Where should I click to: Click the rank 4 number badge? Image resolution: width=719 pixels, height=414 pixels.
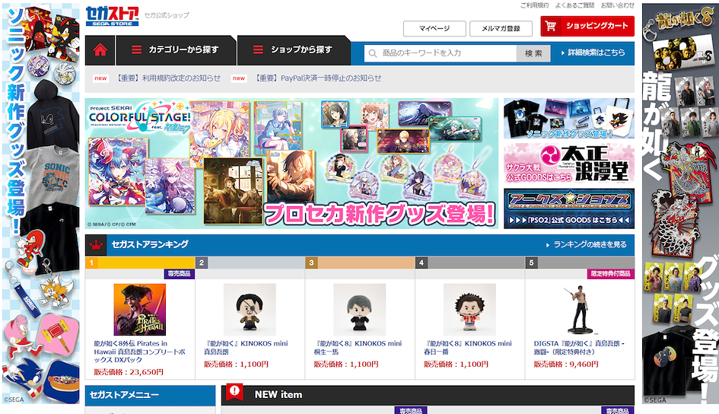[x=422, y=263]
